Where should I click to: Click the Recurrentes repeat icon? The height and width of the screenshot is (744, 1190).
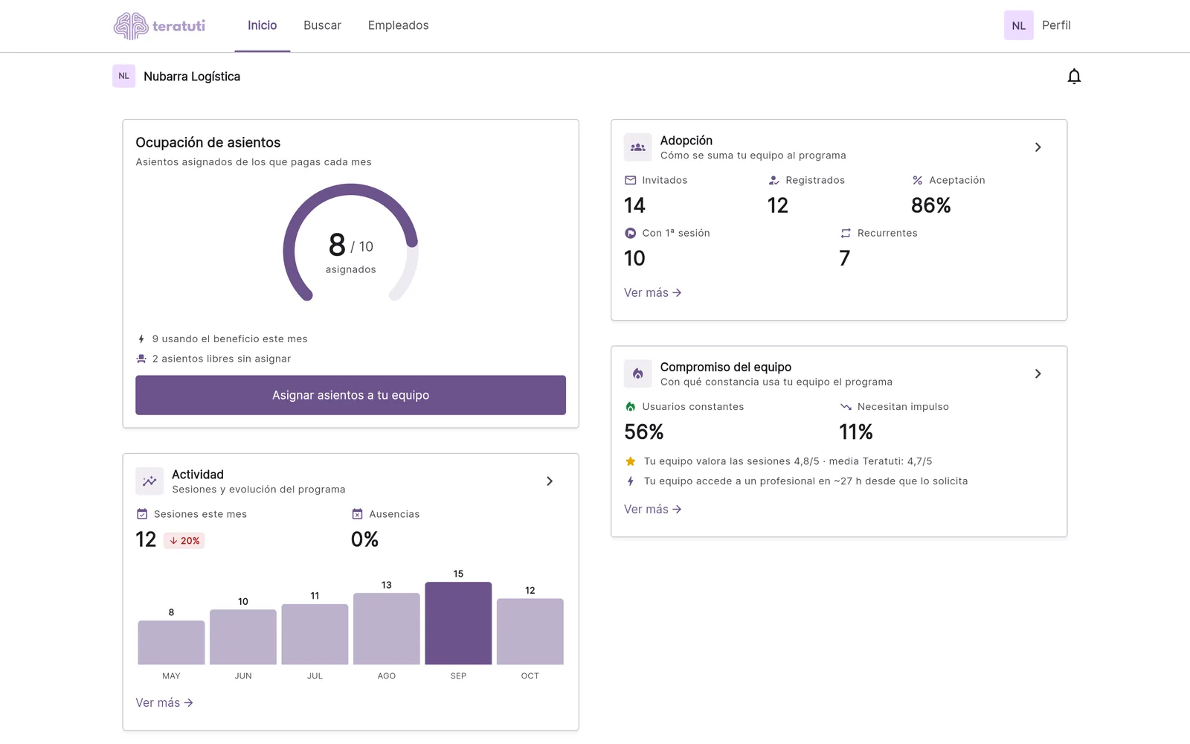click(x=845, y=233)
